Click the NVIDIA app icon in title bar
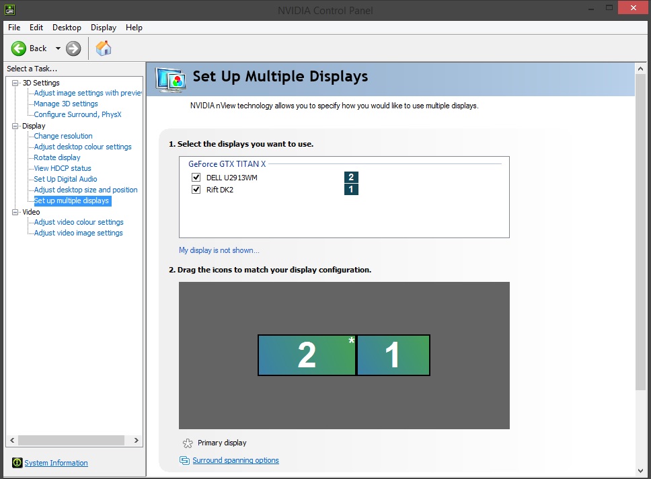The image size is (651, 479). pyautogui.click(x=10, y=9)
